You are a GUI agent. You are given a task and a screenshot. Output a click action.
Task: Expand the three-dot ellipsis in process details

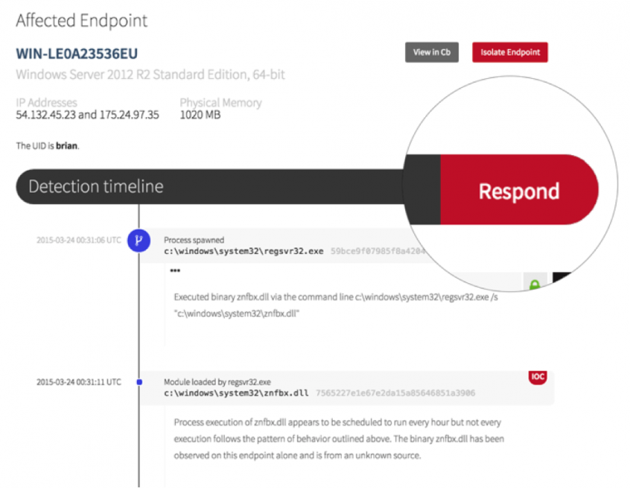tap(175, 271)
